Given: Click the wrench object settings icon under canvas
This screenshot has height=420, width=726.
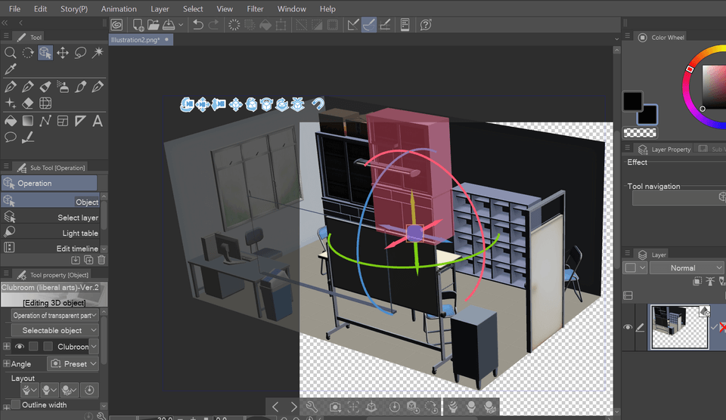Looking at the screenshot, I should tap(312, 406).
